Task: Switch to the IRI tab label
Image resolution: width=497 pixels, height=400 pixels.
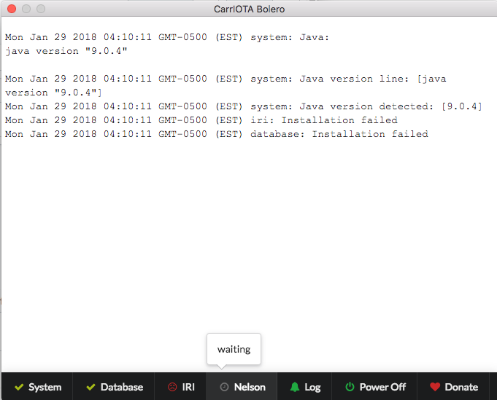Action: point(188,387)
